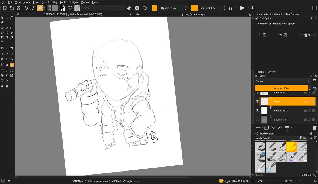
Task: Toggle vertical mirror tool
Action: [x=242, y=8]
